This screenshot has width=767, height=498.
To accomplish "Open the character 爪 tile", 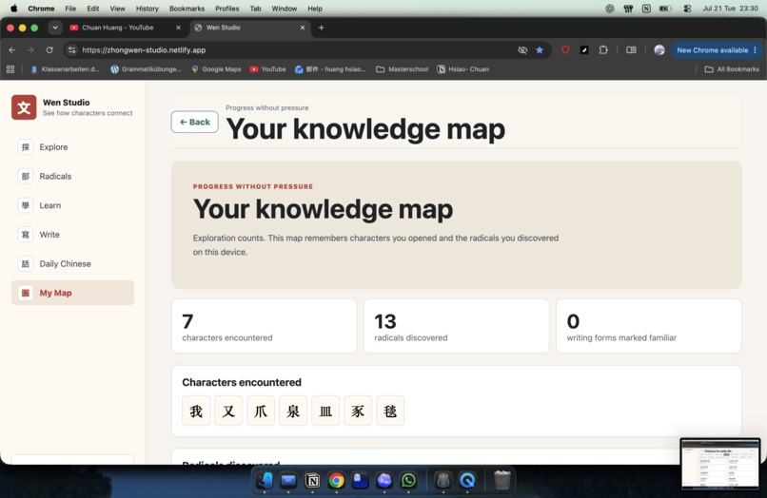I will pyautogui.click(x=261, y=411).
